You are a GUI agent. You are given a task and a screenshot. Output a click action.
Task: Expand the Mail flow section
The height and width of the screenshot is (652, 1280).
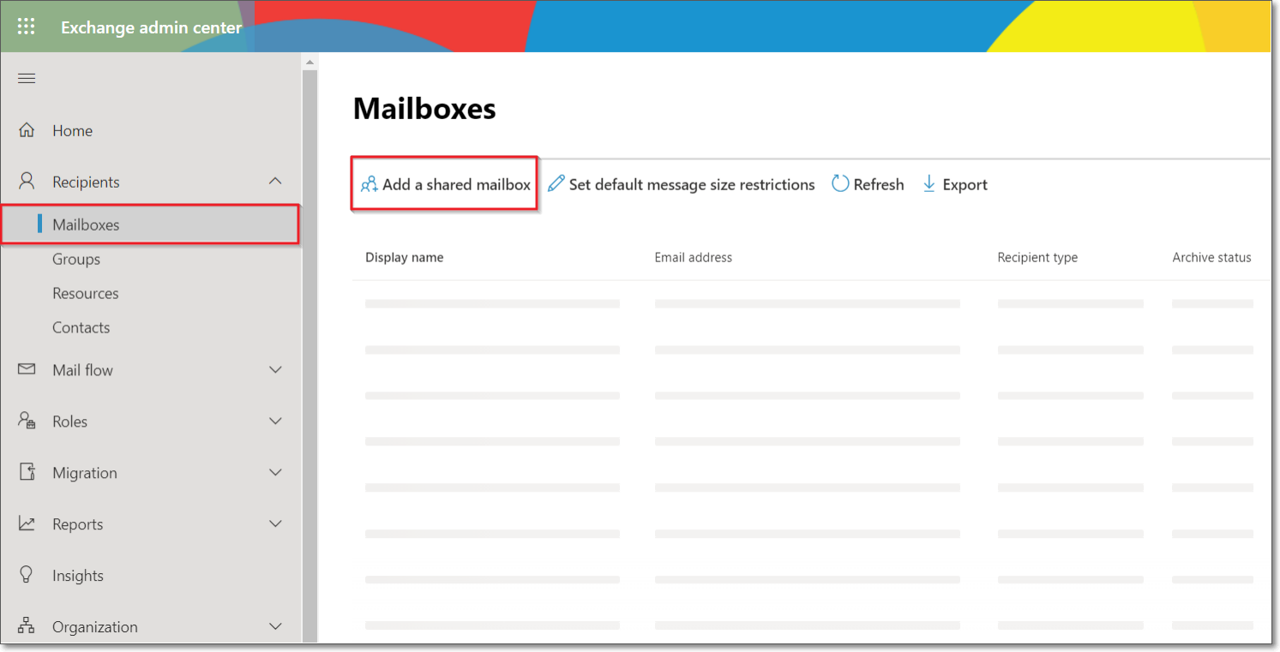(x=275, y=369)
